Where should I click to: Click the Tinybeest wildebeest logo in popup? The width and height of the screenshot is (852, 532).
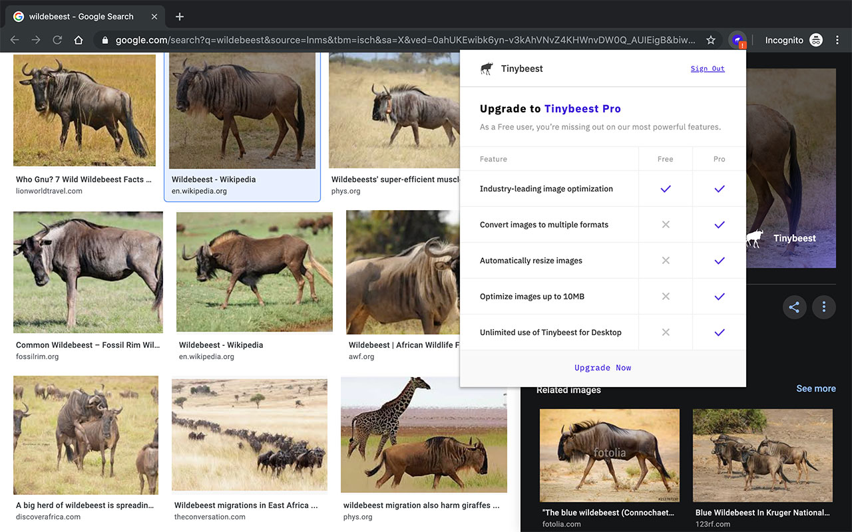coord(487,68)
